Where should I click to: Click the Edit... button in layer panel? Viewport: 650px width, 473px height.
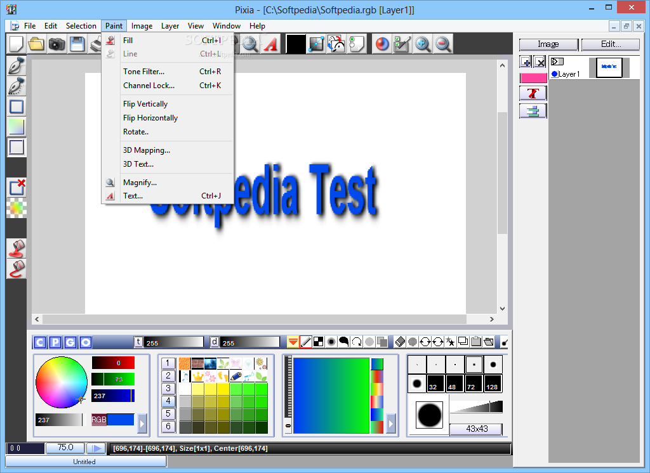tap(611, 44)
